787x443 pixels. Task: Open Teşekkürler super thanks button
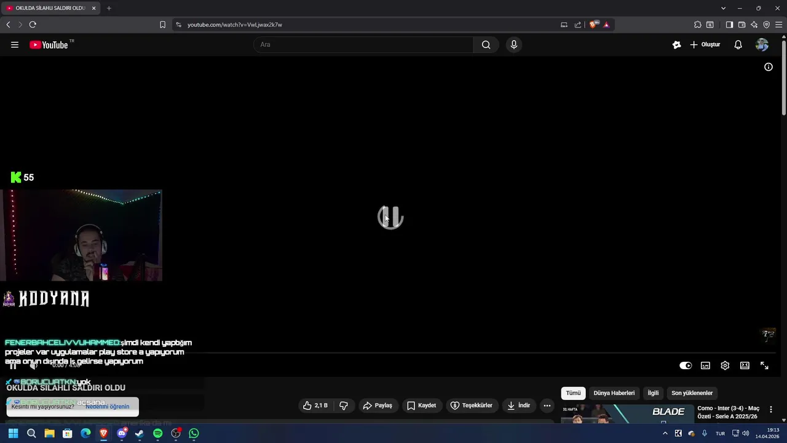point(472,405)
